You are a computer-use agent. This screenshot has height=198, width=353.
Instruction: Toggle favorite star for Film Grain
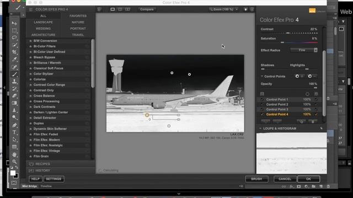[x=30, y=156]
